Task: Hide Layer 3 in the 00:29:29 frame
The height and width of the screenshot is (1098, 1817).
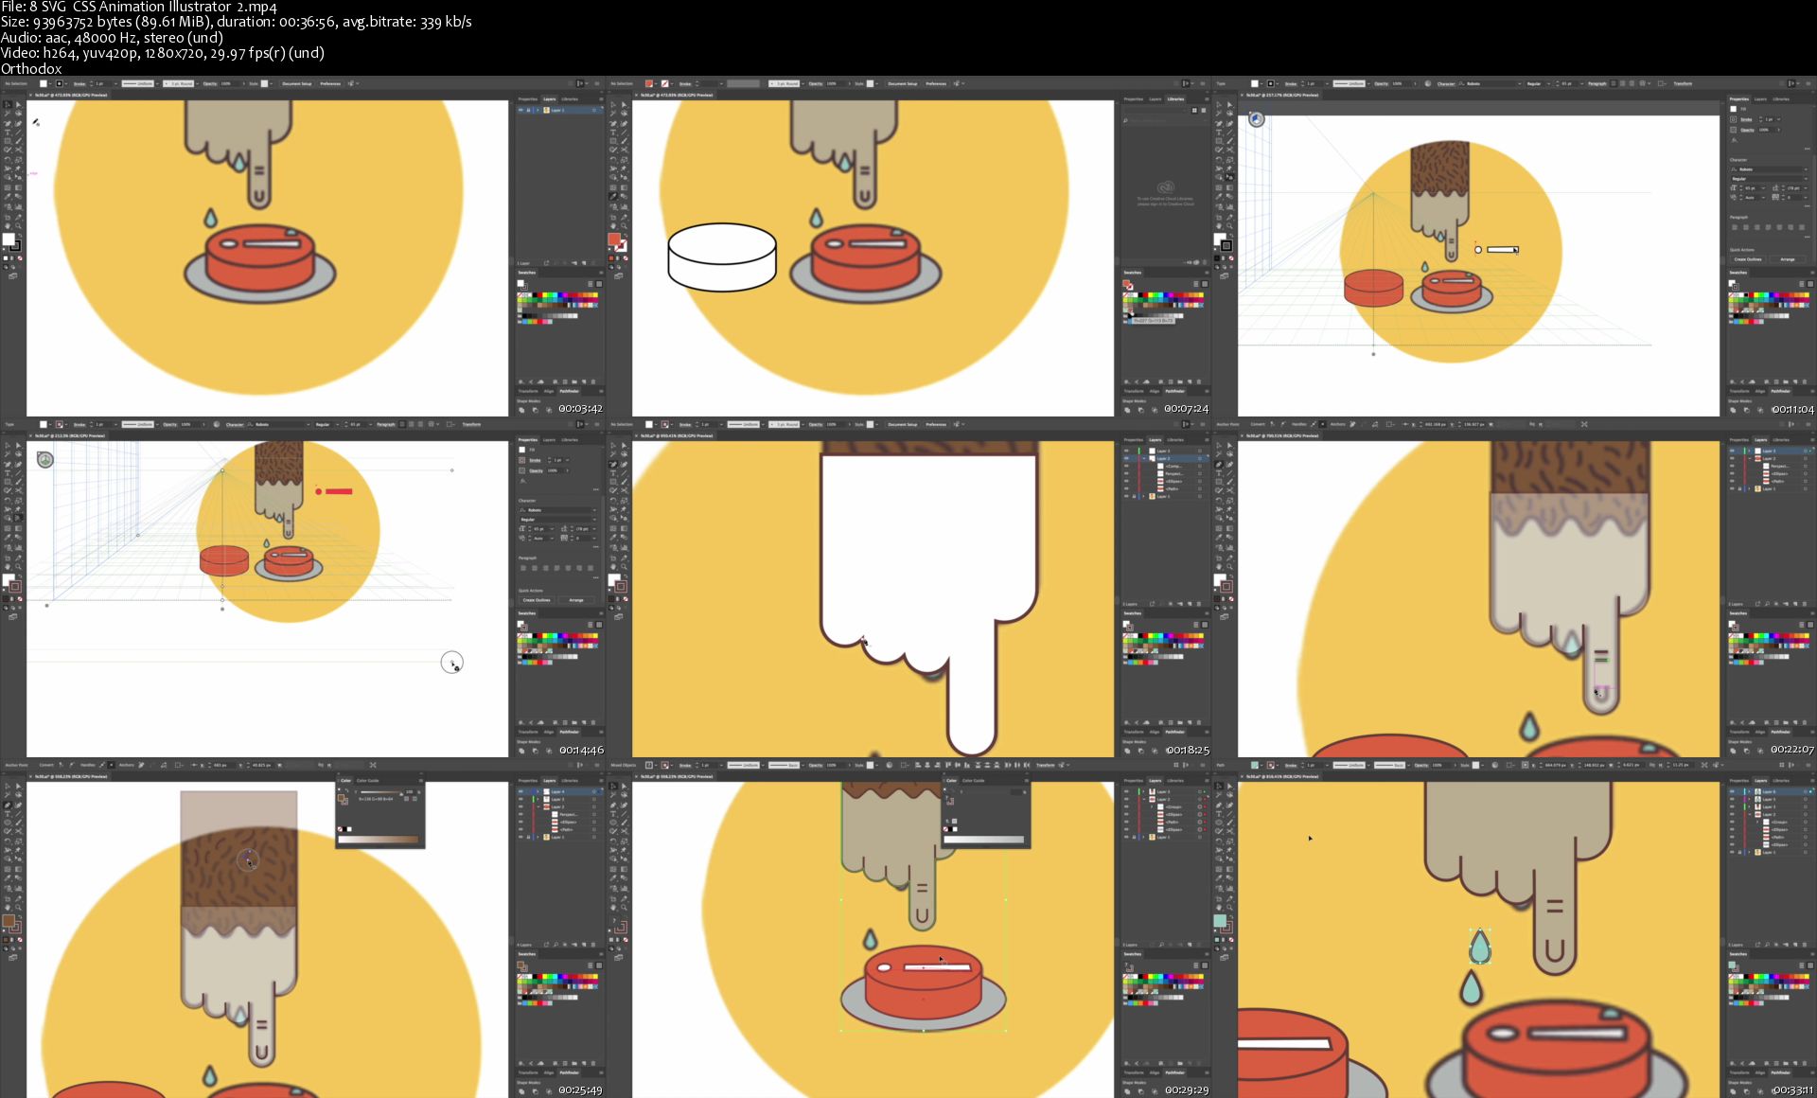Action: click(x=1126, y=791)
